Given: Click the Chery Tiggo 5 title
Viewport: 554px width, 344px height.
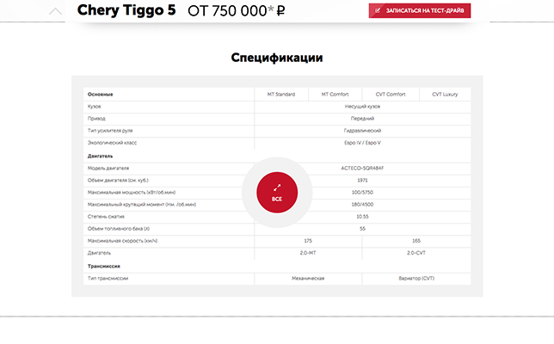Looking at the screenshot, I should pos(126,10).
